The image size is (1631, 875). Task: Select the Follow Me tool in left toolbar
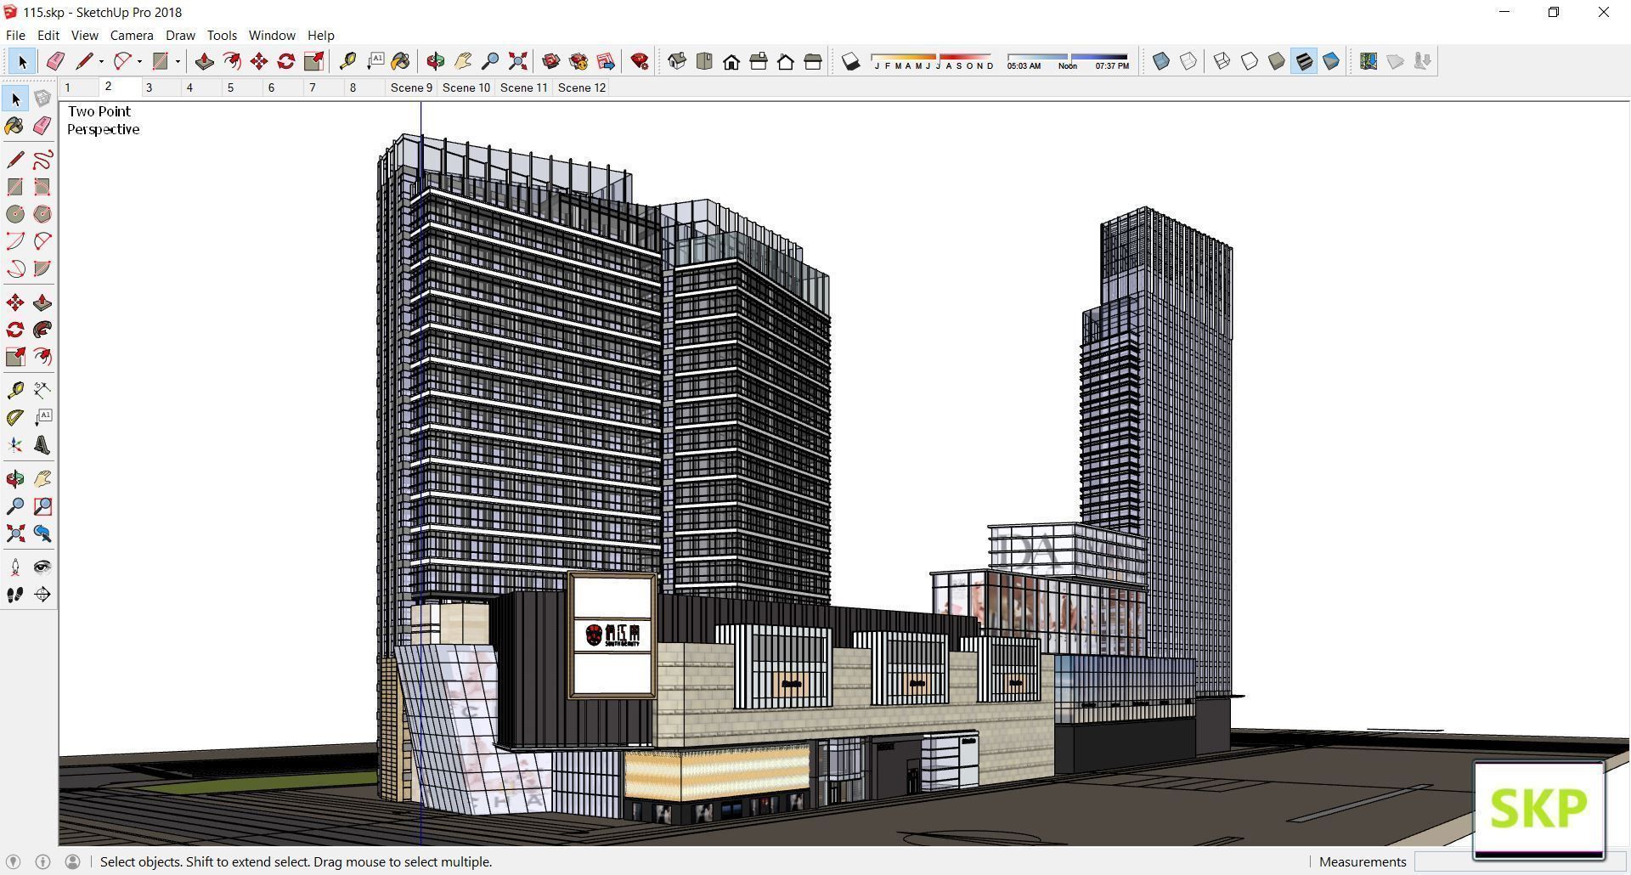[x=42, y=330]
